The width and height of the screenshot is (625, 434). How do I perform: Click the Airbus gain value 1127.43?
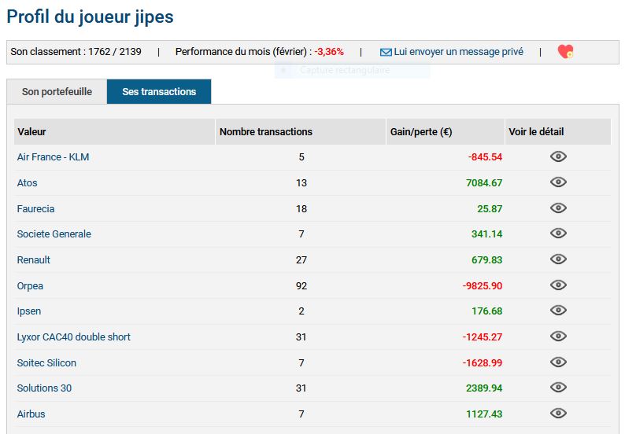point(484,414)
